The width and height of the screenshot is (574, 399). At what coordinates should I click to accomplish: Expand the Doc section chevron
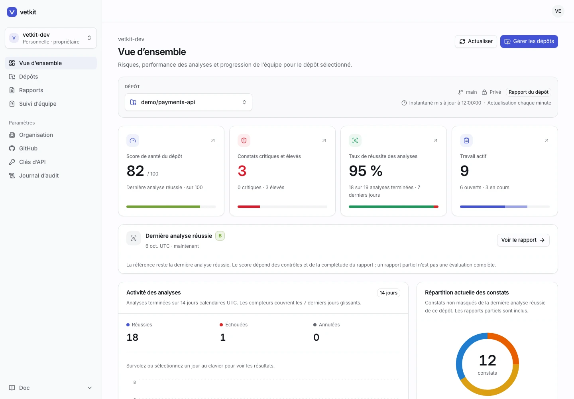click(x=90, y=388)
